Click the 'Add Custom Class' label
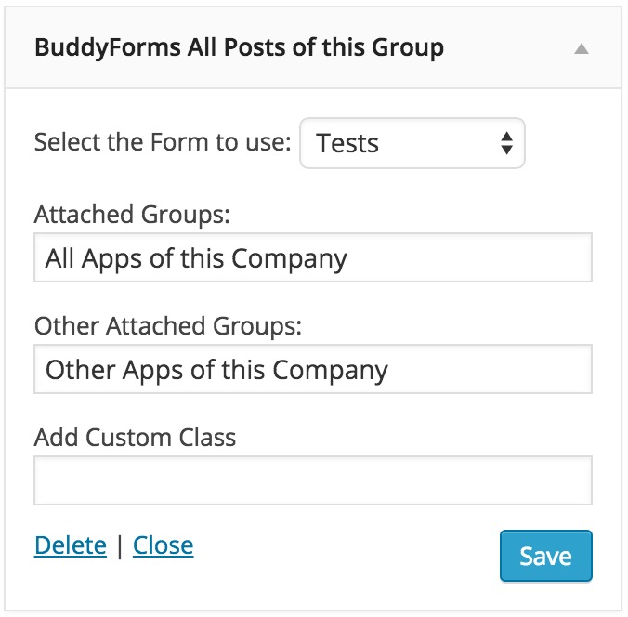628x617 pixels. point(135,437)
